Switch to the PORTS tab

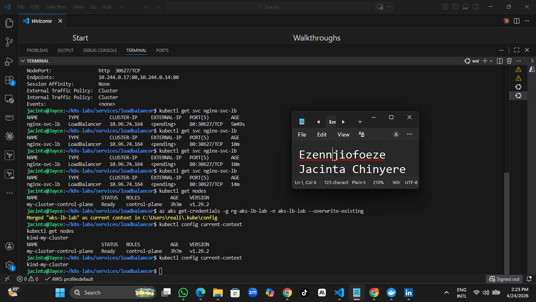(x=162, y=50)
